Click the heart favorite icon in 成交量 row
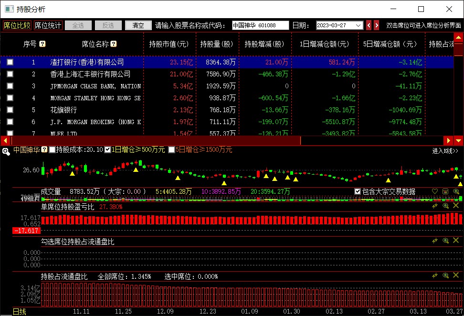 pyautogui.click(x=434, y=191)
